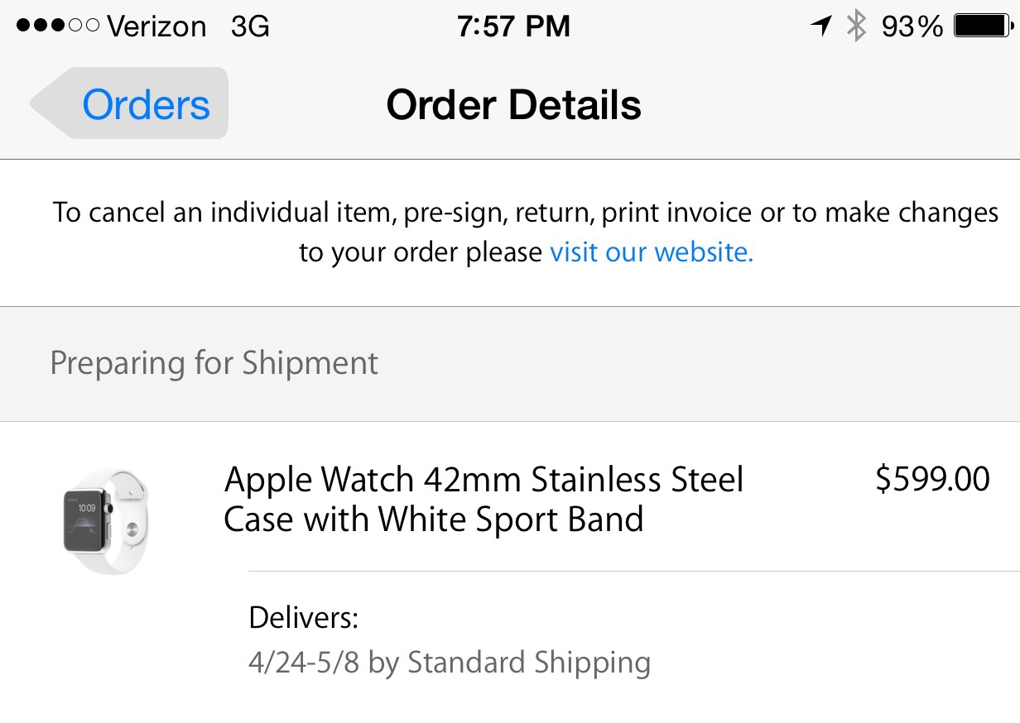
Task: Click the back chevron beside Orders
Action: click(x=46, y=103)
